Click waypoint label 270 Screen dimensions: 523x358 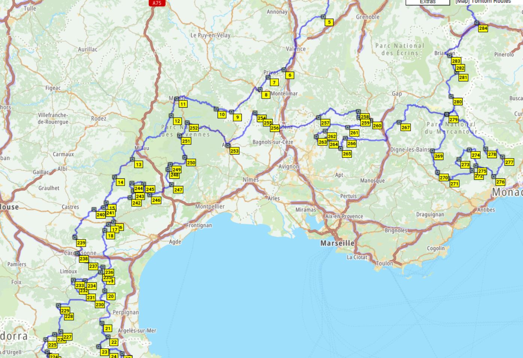click(444, 178)
